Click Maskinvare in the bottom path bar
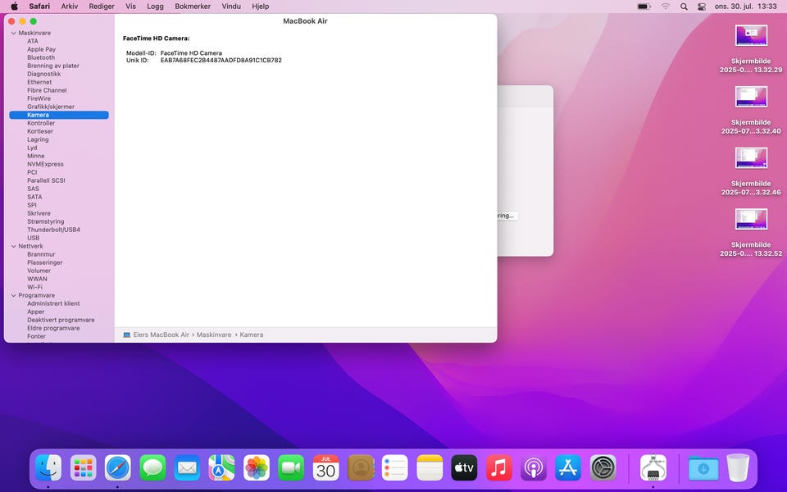This screenshot has width=787, height=492. pos(213,335)
